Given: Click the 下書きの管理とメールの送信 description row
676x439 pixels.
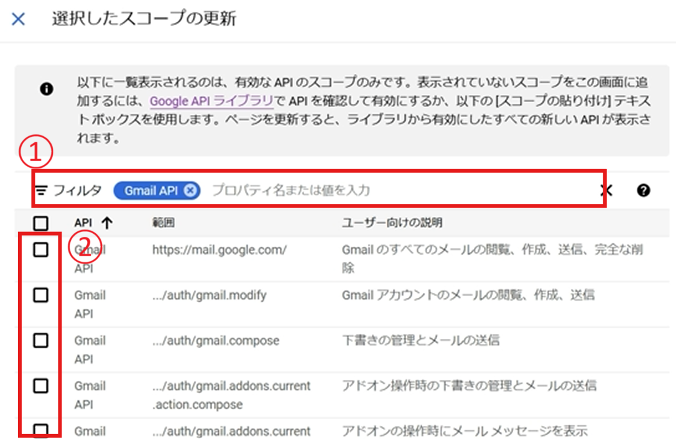Looking at the screenshot, I should 420,341.
